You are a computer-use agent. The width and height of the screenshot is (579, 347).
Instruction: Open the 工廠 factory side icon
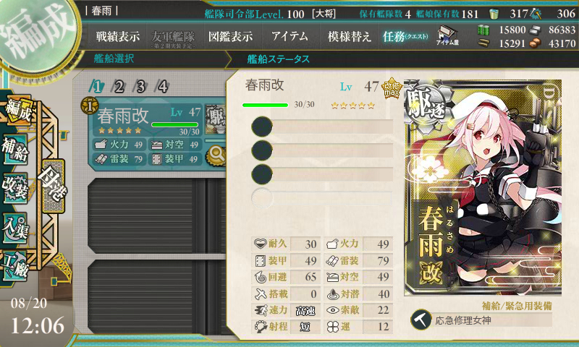(15, 267)
